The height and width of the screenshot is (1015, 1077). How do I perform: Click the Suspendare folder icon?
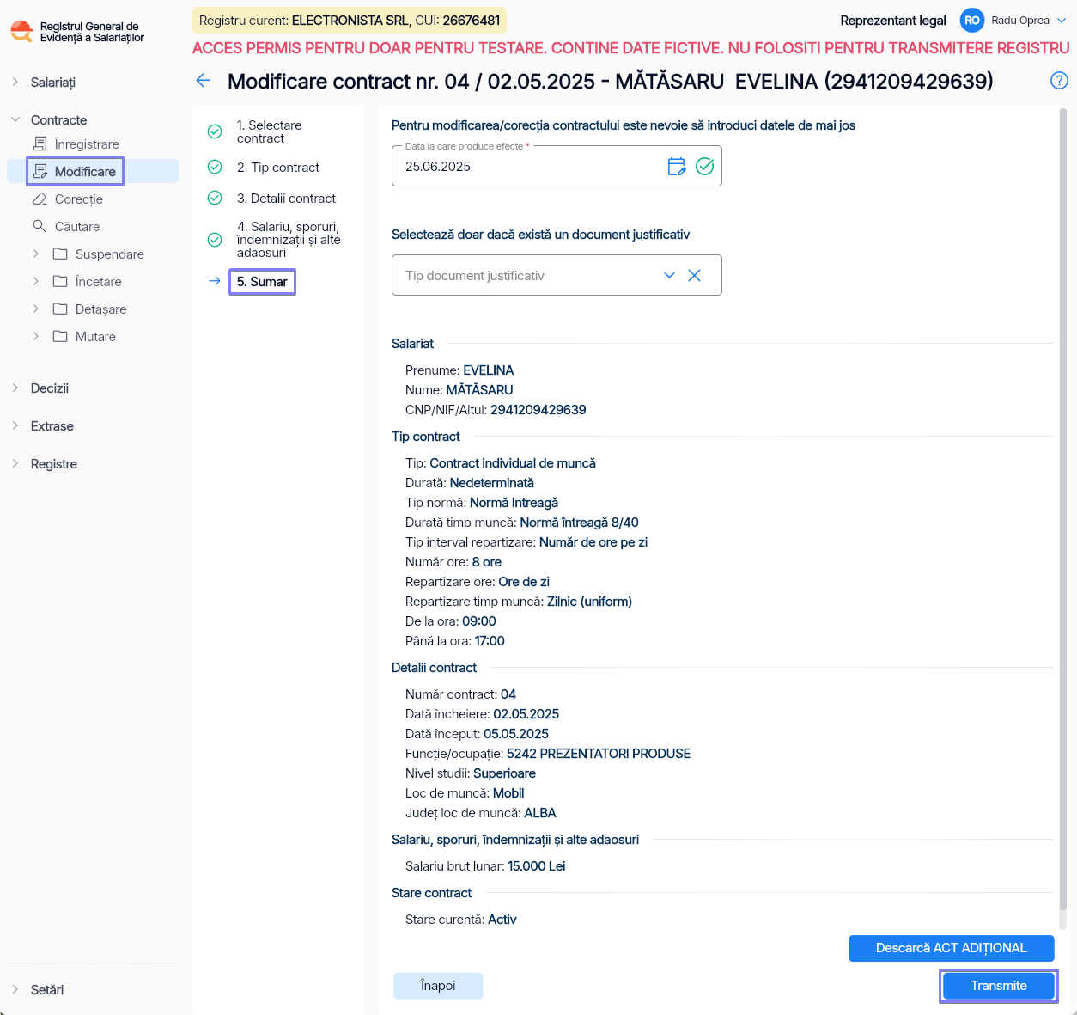[x=60, y=254]
